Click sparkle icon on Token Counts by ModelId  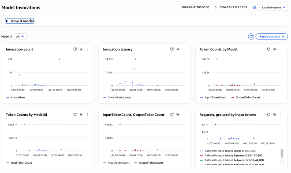[x=81, y=115]
